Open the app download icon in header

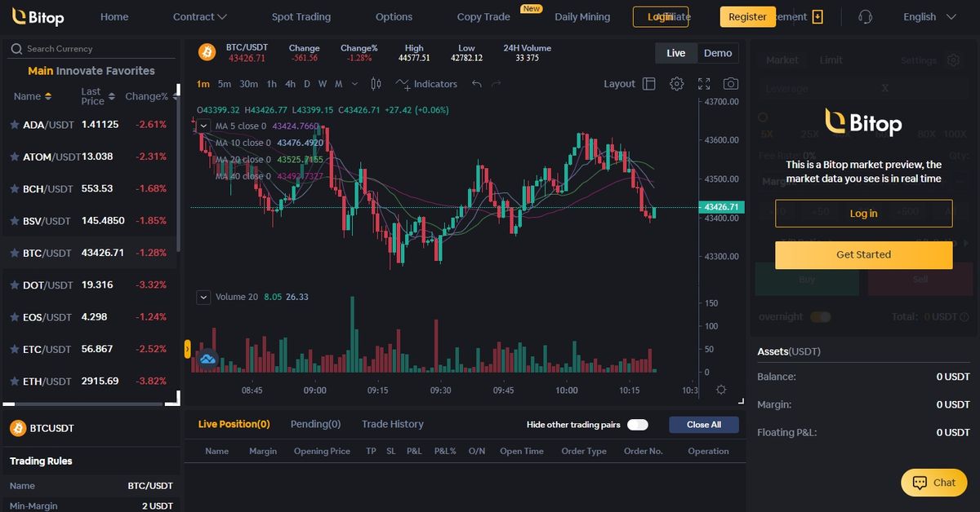817,16
